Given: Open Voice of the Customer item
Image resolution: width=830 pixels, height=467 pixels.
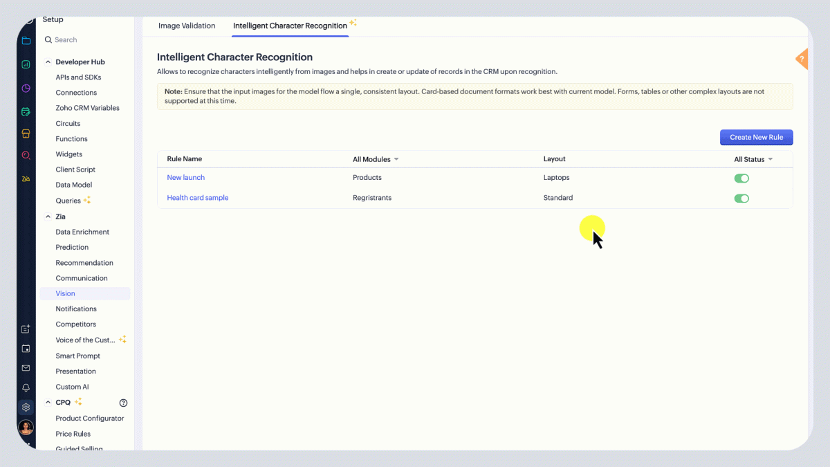Looking at the screenshot, I should pos(84,340).
